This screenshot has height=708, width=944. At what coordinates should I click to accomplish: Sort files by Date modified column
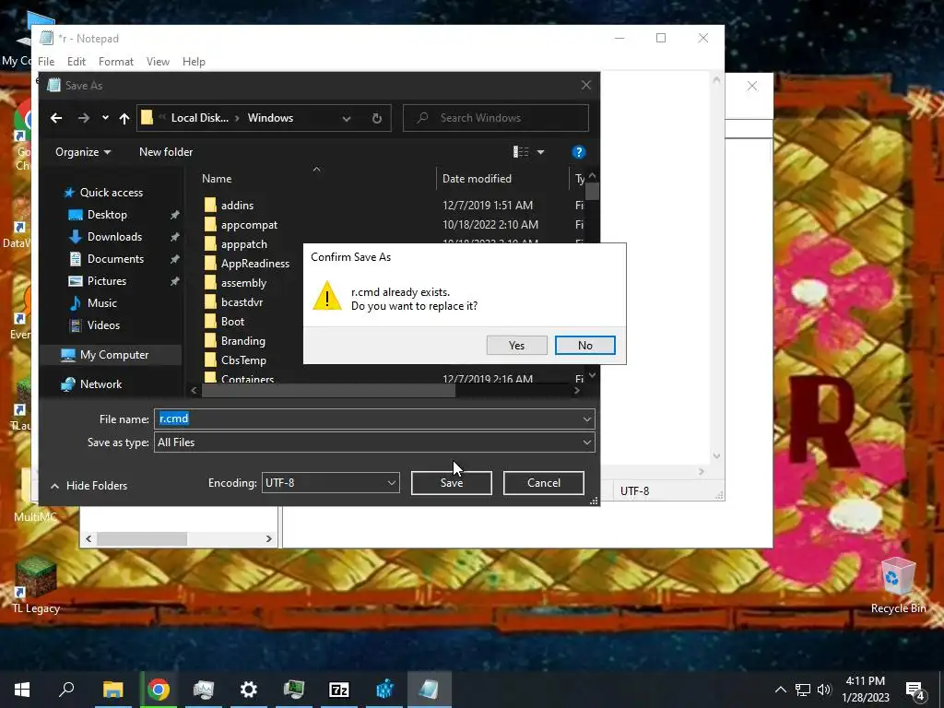click(477, 179)
